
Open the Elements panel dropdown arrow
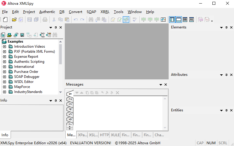click(222, 28)
